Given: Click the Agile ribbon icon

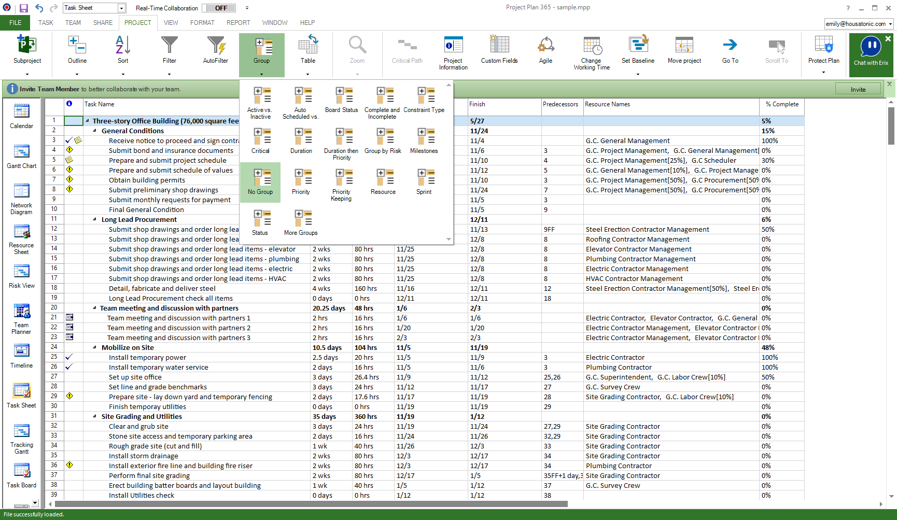Looking at the screenshot, I should point(545,50).
